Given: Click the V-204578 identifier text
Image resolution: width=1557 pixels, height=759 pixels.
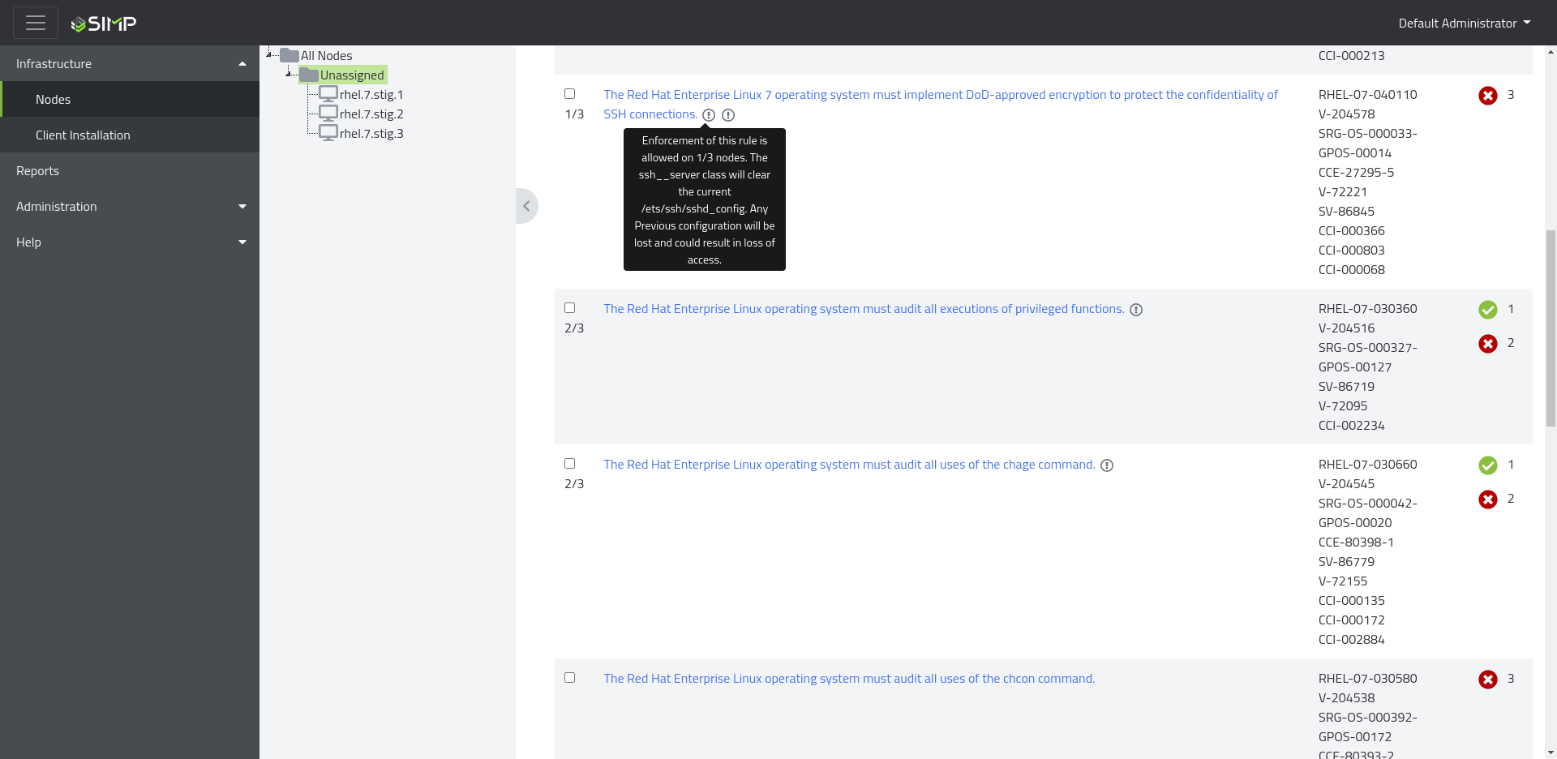Looking at the screenshot, I should pyautogui.click(x=1346, y=114).
